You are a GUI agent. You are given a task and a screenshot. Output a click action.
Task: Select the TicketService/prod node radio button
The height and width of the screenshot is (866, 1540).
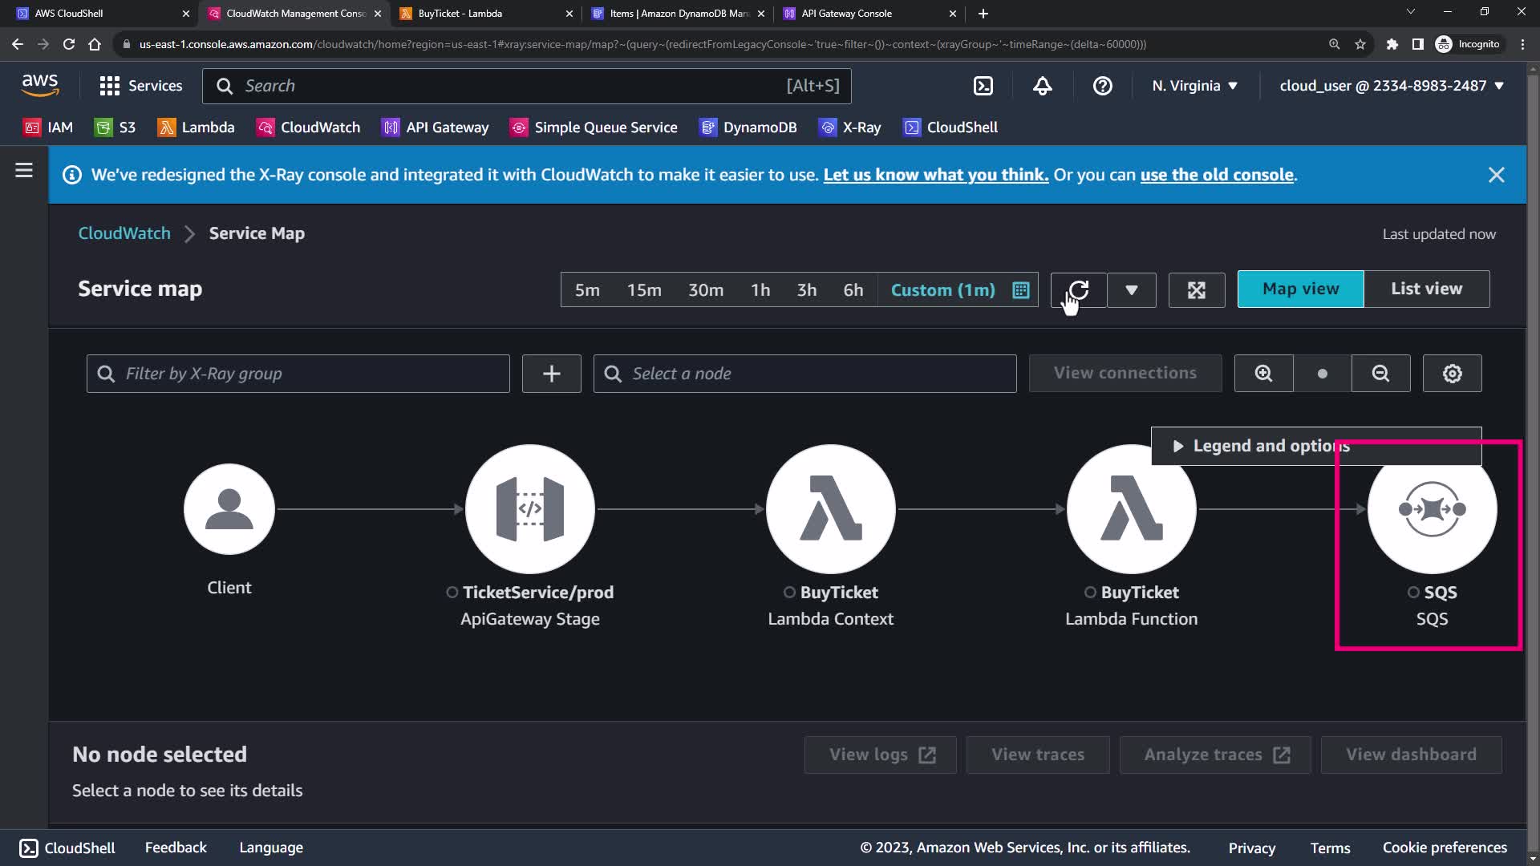click(452, 593)
